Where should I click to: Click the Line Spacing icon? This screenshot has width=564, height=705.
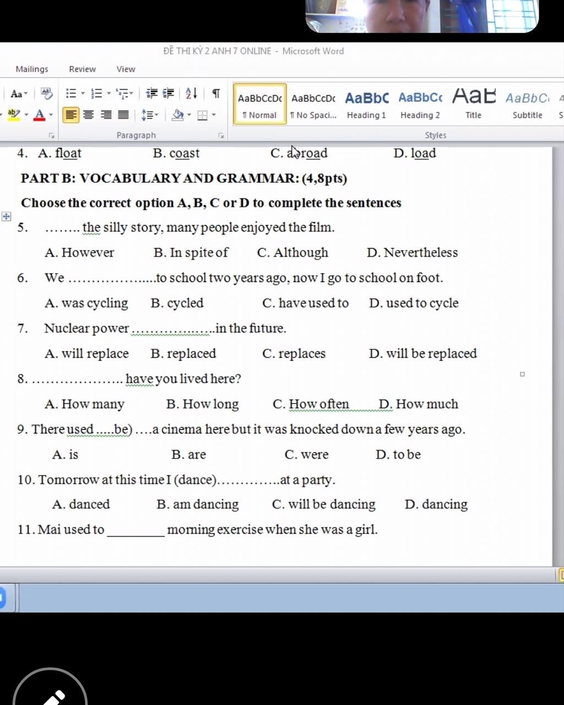tap(147, 115)
